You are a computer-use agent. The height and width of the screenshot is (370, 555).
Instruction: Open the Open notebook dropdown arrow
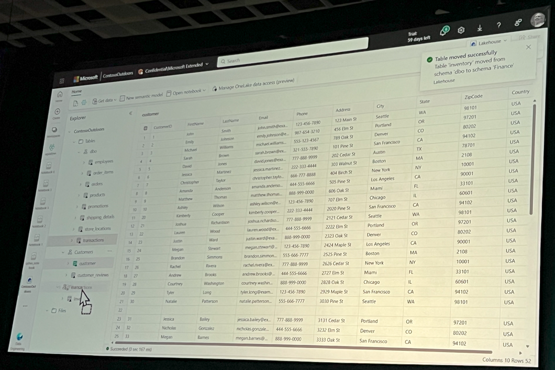coord(204,90)
